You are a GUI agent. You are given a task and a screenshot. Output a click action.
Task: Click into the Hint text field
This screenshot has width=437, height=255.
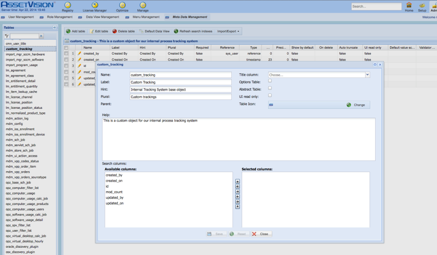(181, 89)
